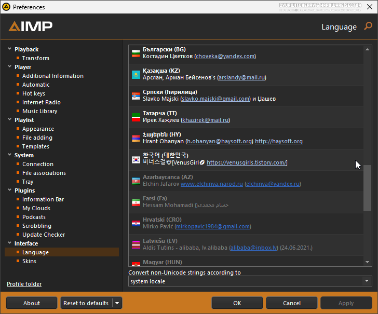This screenshot has height=314, width=378.
Task: Collapse the Playlist tree section
Action: point(10,119)
